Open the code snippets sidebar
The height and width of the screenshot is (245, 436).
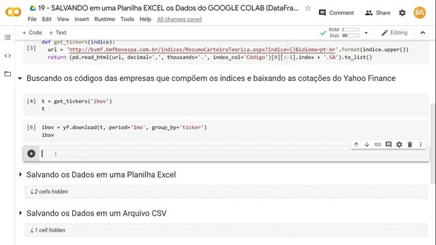7,56
